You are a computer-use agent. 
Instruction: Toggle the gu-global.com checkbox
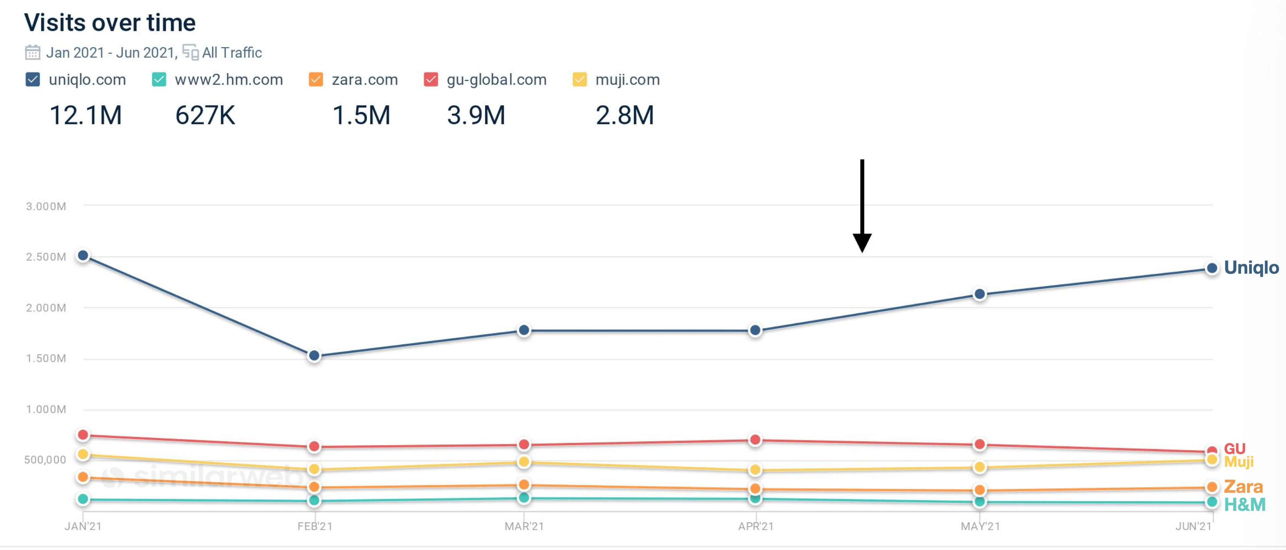coord(431,80)
